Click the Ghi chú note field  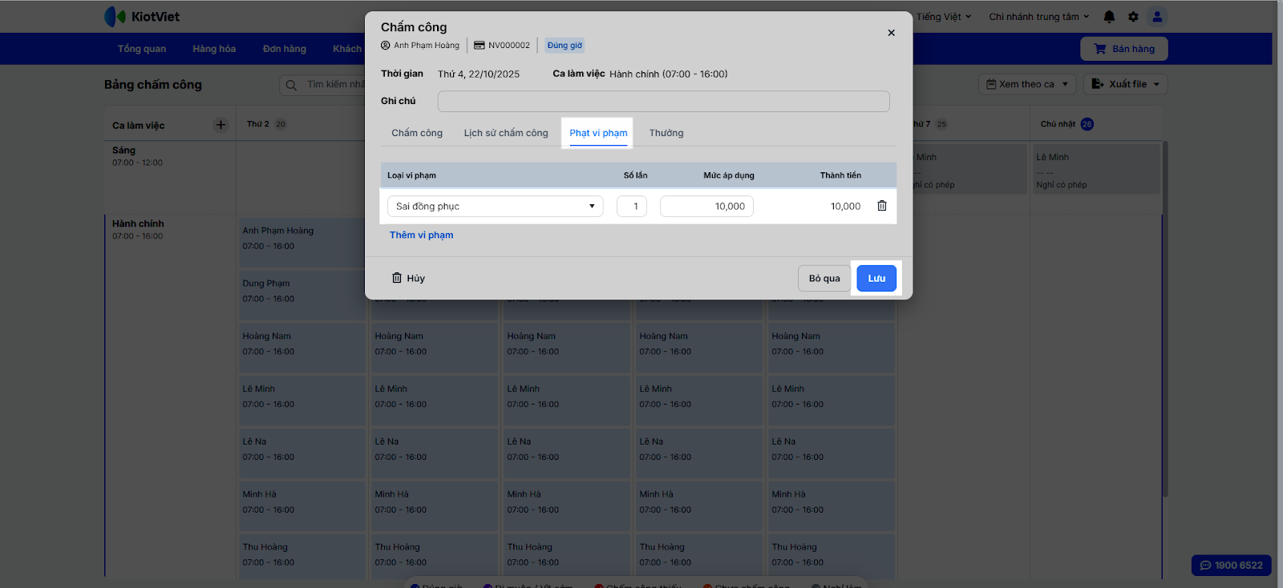(x=663, y=101)
